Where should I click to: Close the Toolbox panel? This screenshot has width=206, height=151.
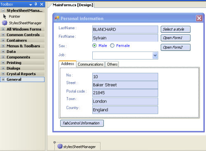[42, 5]
